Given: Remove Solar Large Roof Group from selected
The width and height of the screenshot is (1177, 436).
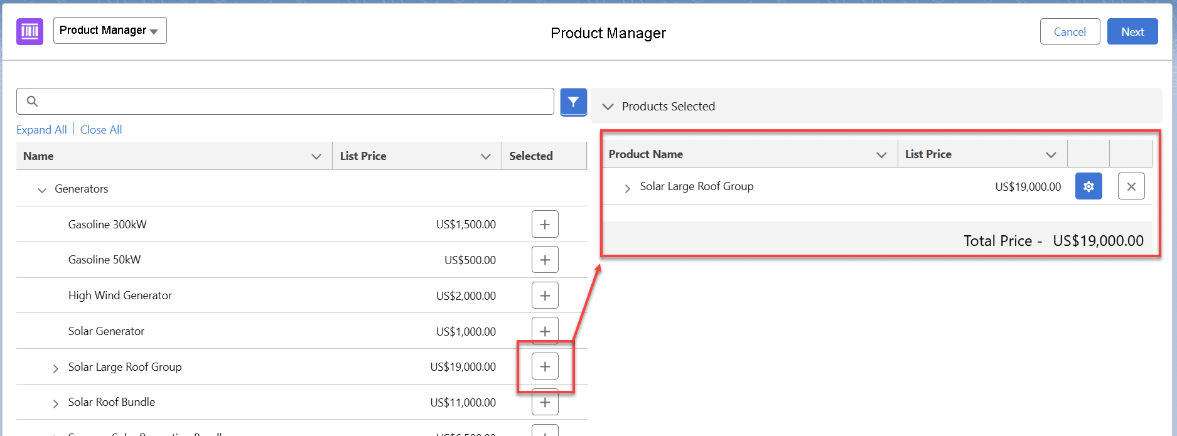Looking at the screenshot, I should [x=1131, y=186].
